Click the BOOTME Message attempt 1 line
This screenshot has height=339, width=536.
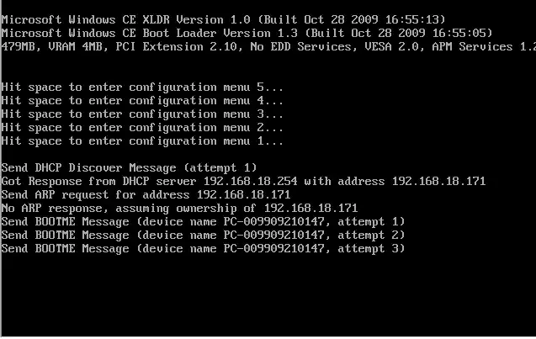tap(203, 221)
